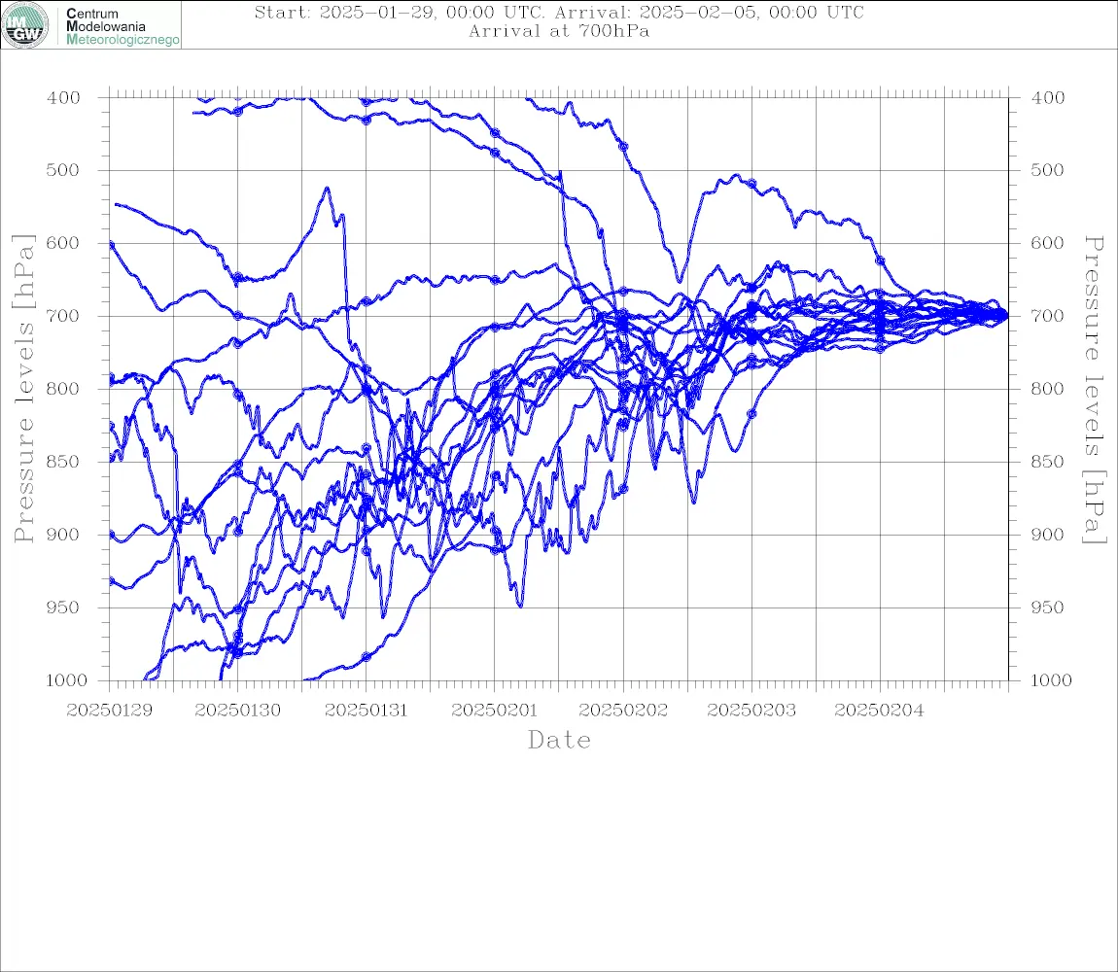The width and height of the screenshot is (1118, 972).
Task: Click the Centrum Modelowania Meteorologicznego banner text
Action: click(x=122, y=26)
